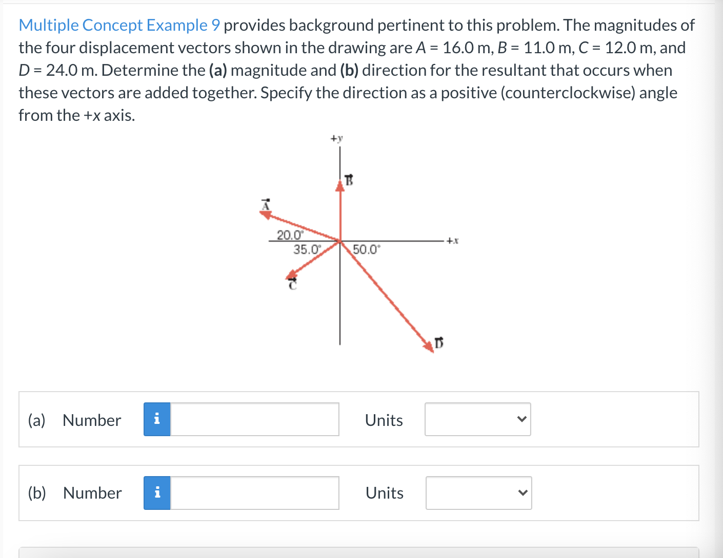Click the Number input field for part (a)
The image size is (723, 558).
point(254,419)
